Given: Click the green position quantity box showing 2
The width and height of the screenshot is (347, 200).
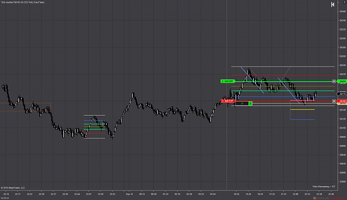Looking at the screenshot, I should [x=250, y=103].
